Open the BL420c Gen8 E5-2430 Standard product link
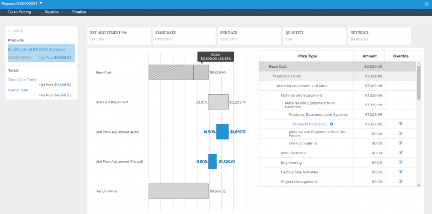 tap(36, 50)
